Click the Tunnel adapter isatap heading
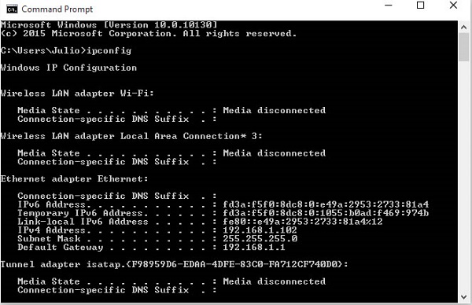 tap(175, 264)
